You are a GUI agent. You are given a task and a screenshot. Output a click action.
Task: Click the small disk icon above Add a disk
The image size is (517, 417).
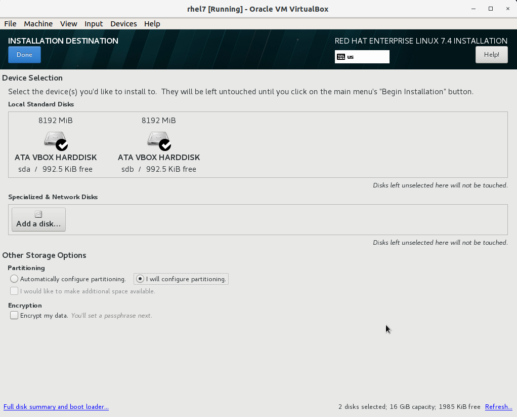pyautogui.click(x=38, y=215)
